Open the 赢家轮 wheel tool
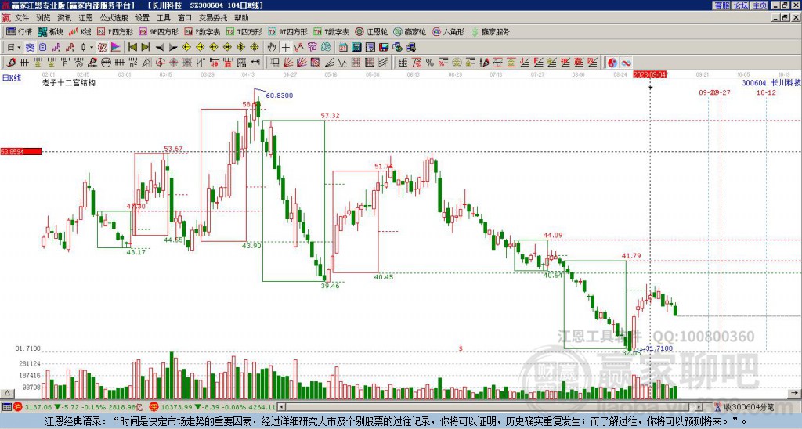 pyautogui.click(x=410, y=31)
